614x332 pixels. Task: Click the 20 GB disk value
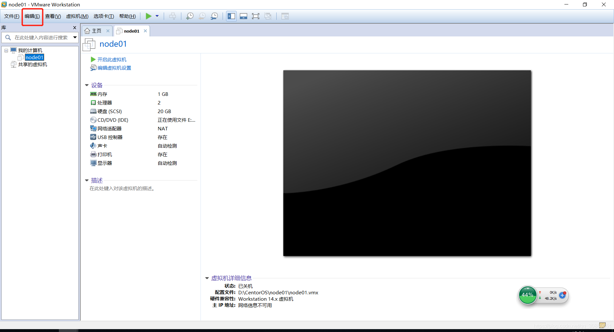[164, 112]
